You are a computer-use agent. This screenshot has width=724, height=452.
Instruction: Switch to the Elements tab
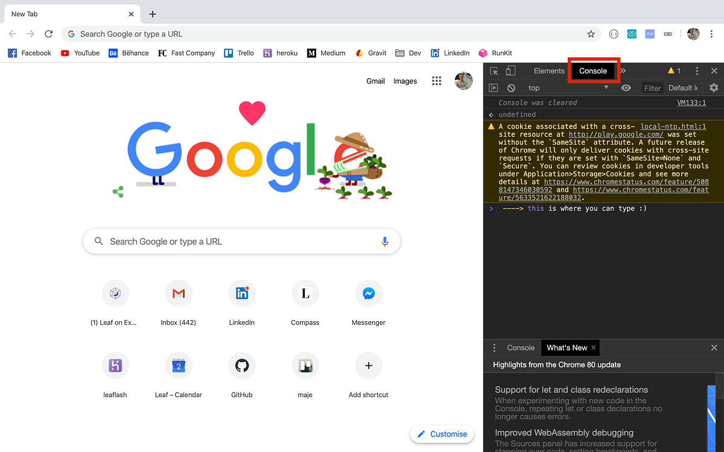pos(548,71)
